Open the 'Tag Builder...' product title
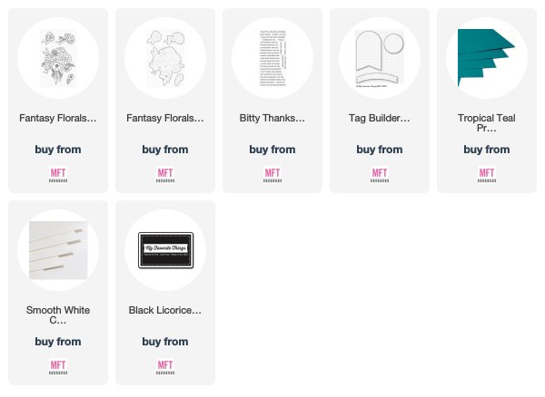The image size is (545, 397). (380, 118)
